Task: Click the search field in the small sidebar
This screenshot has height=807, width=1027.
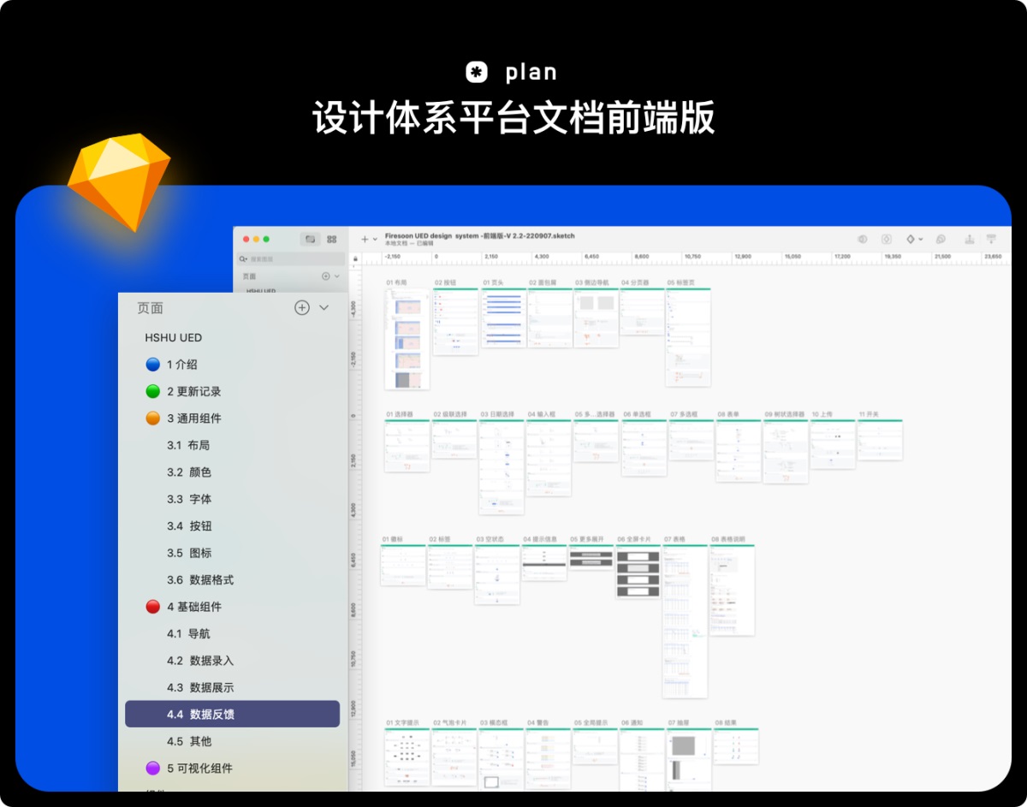Action: pos(290,258)
